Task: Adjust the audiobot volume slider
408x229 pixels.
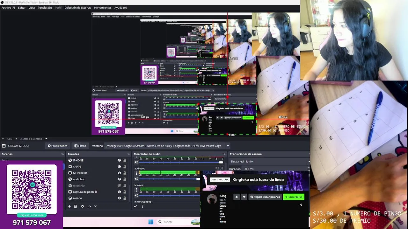Action: pos(170,179)
